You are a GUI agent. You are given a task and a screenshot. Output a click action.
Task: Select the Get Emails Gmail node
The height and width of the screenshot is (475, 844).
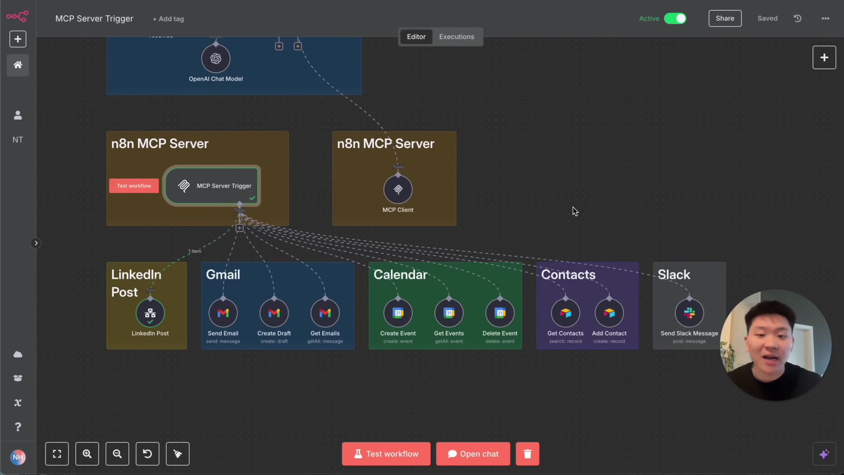click(x=325, y=313)
